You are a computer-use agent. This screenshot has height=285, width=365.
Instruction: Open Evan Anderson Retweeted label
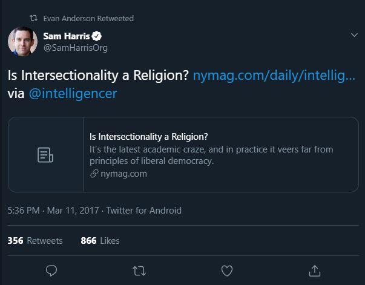click(x=88, y=18)
